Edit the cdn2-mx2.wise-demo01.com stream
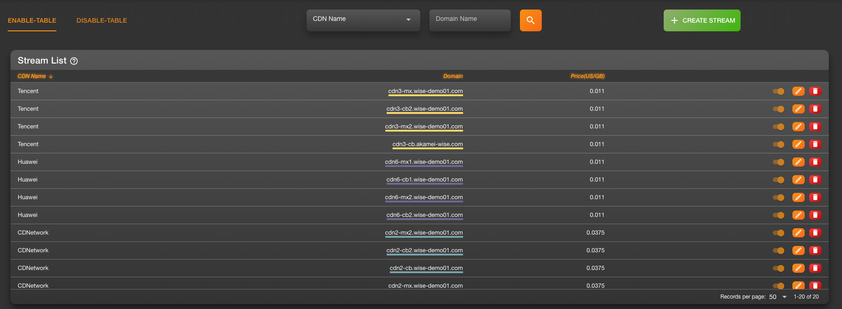Image resolution: width=842 pixels, height=309 pixels. click(798, 233)
